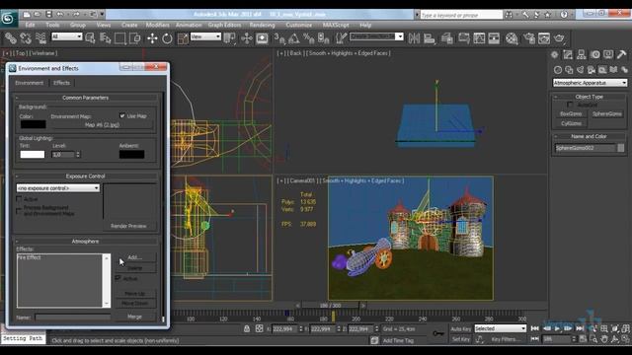This screenshot has height=355, width=632.
Task: Click the Bind to Space Warp tool
Action: [40, 38]
